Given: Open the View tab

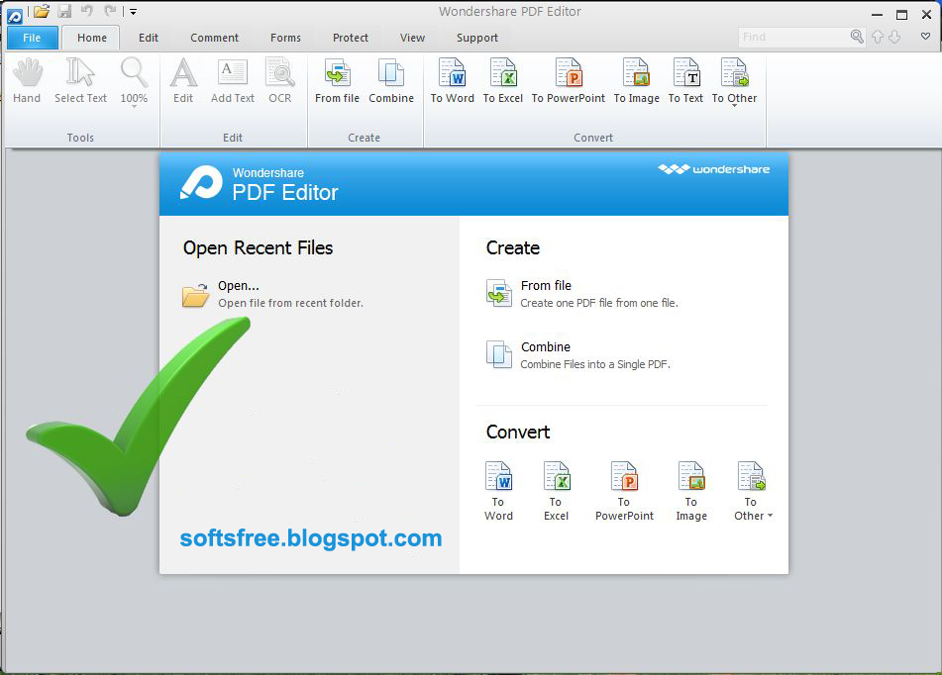Looking at the screenshot, I should 412,38.
